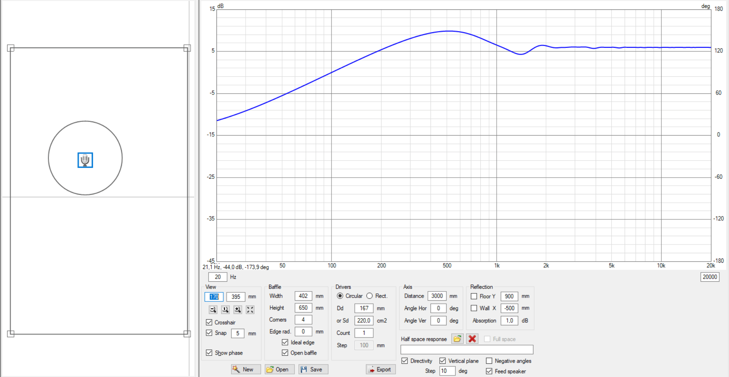Click the Wall X value field
The height and width of the screenshot is (377, 729).
click(x=510, y=308)
